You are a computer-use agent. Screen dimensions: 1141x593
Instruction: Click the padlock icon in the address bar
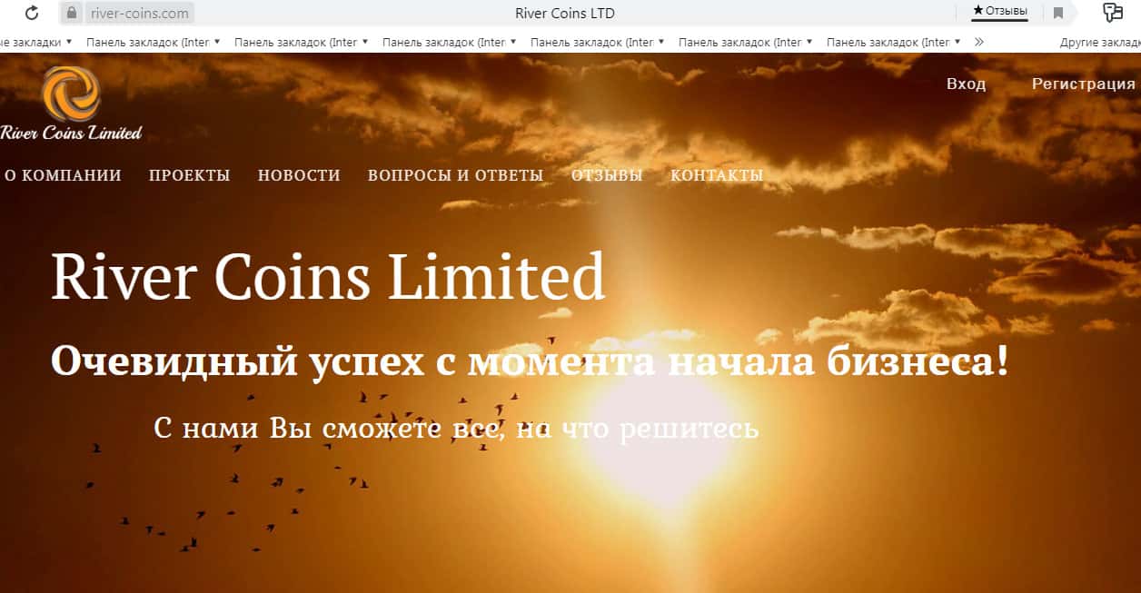(x=73, y=13)
